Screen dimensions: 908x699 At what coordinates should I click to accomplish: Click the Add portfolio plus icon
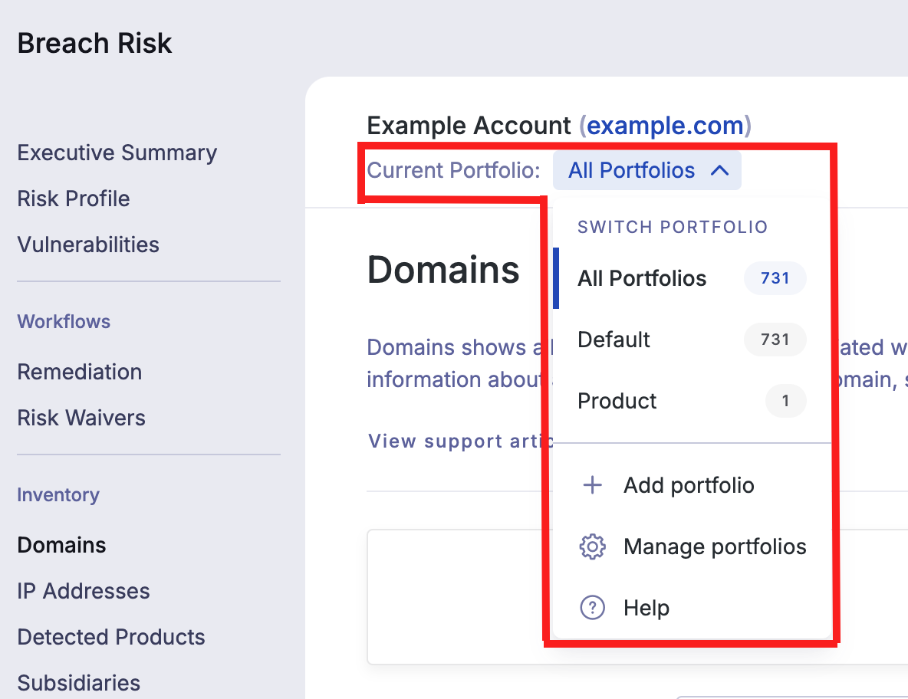coord(593,484)
